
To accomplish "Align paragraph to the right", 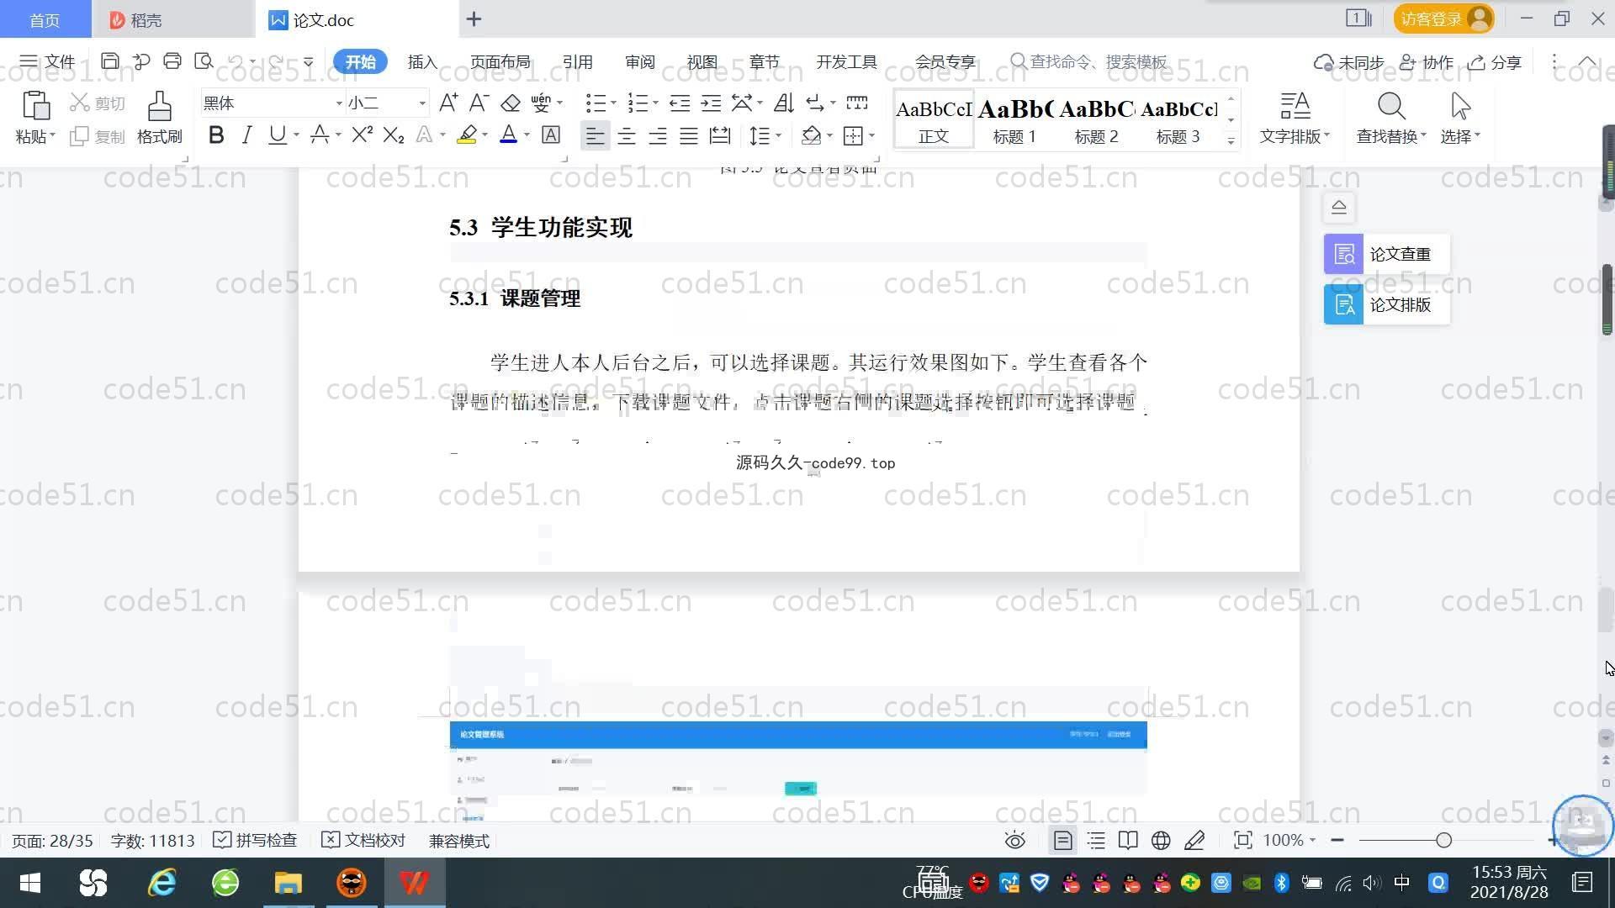I will click(x=658, y=135).
